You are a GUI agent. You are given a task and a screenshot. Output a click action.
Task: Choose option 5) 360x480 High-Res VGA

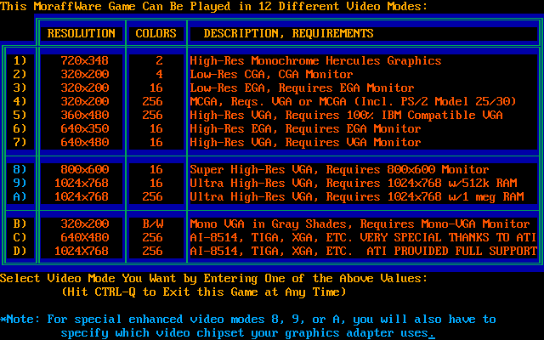pos(20,116)
